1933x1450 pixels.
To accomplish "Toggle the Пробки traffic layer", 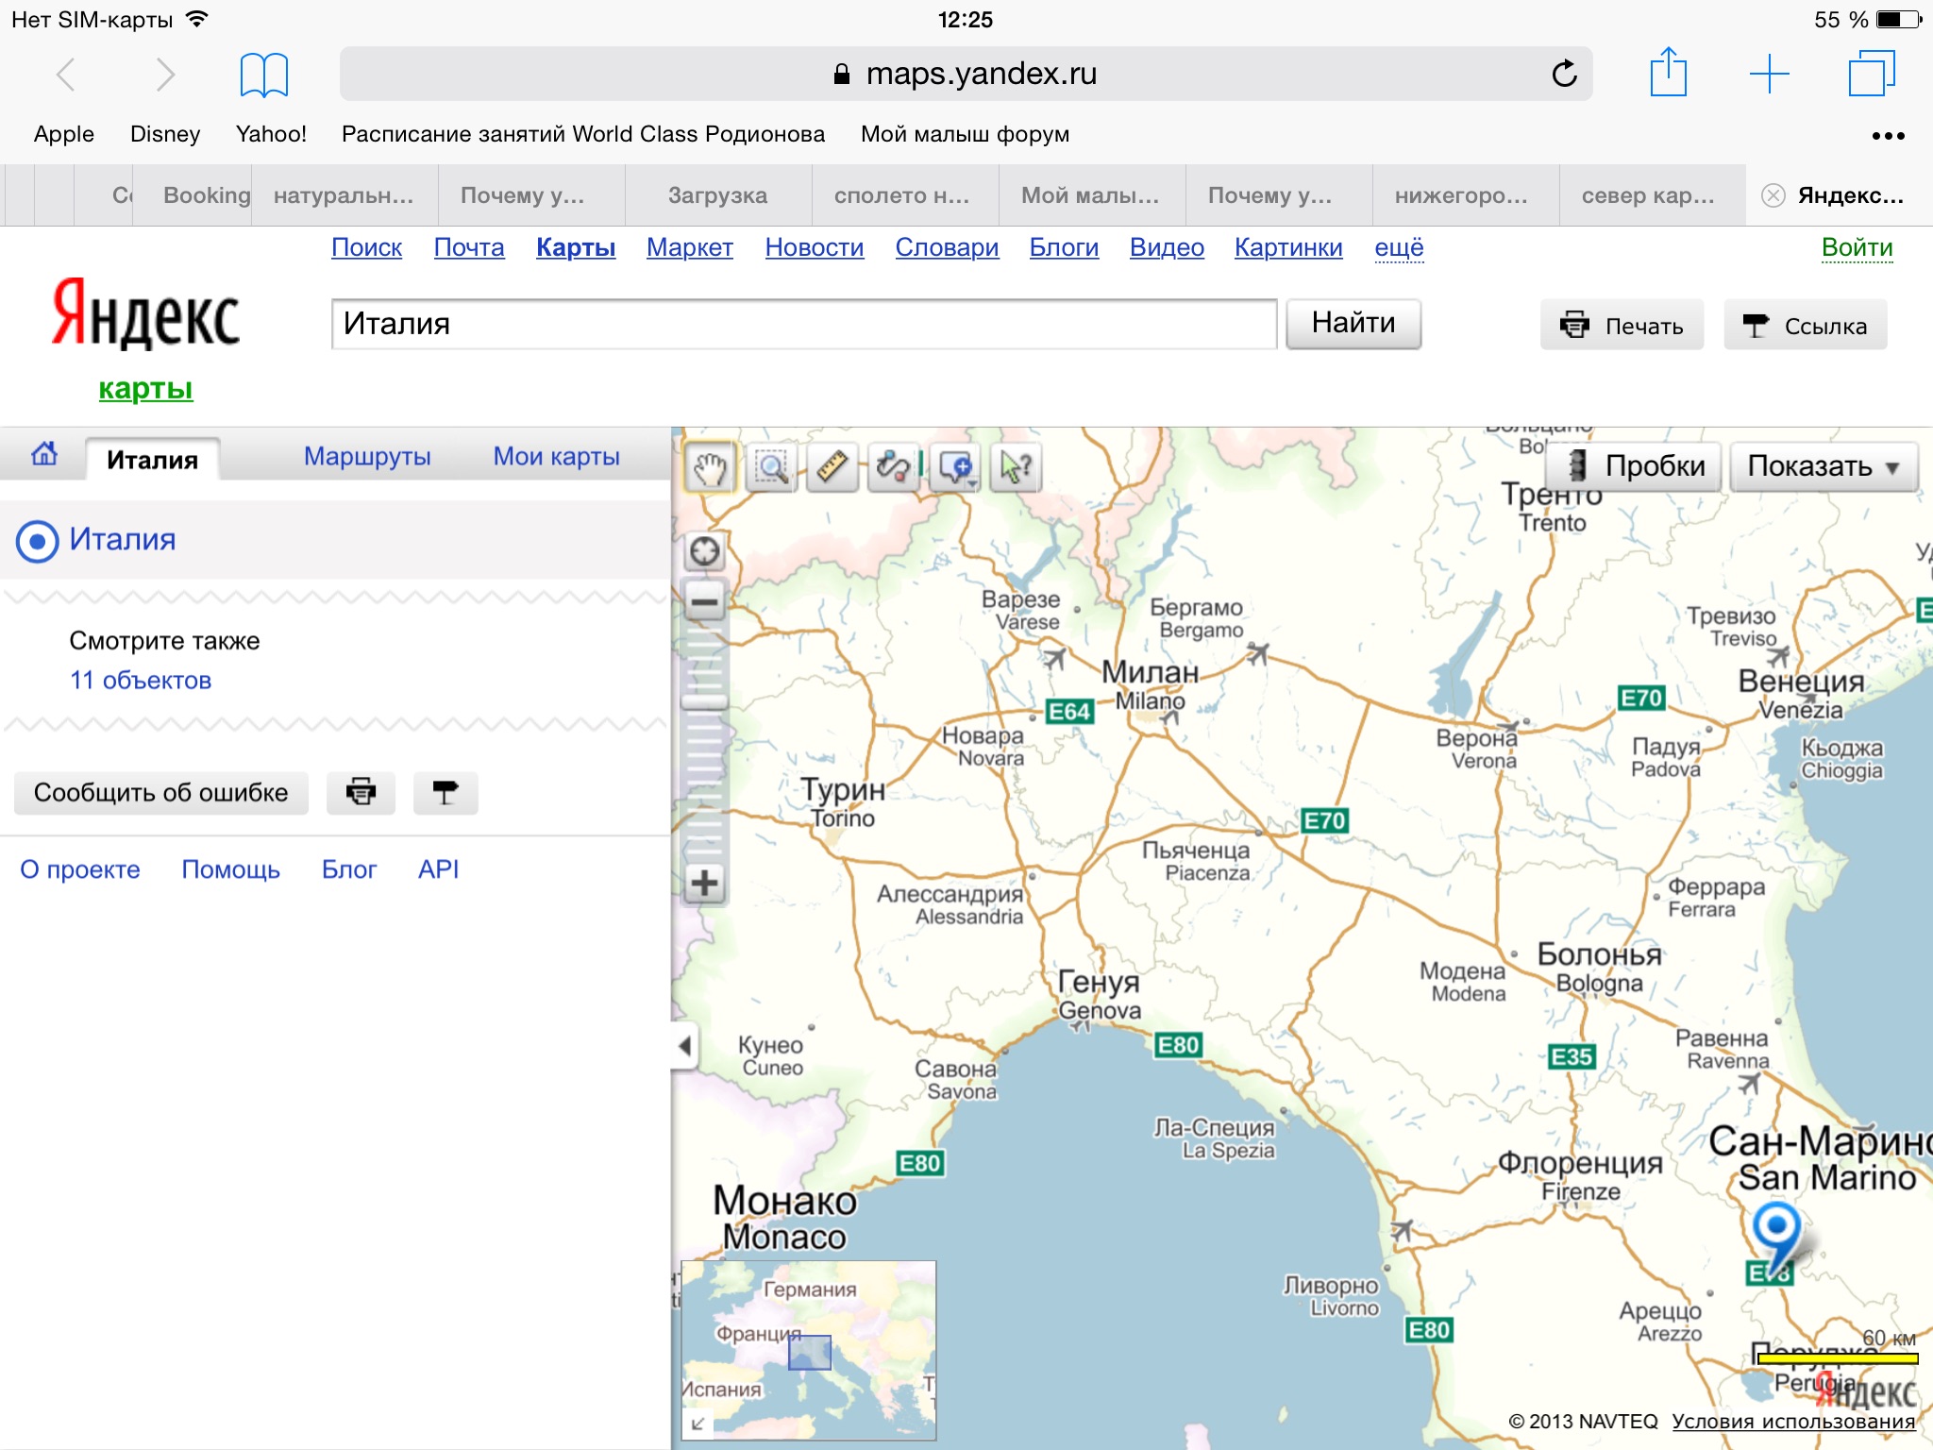I will 1634,466.
